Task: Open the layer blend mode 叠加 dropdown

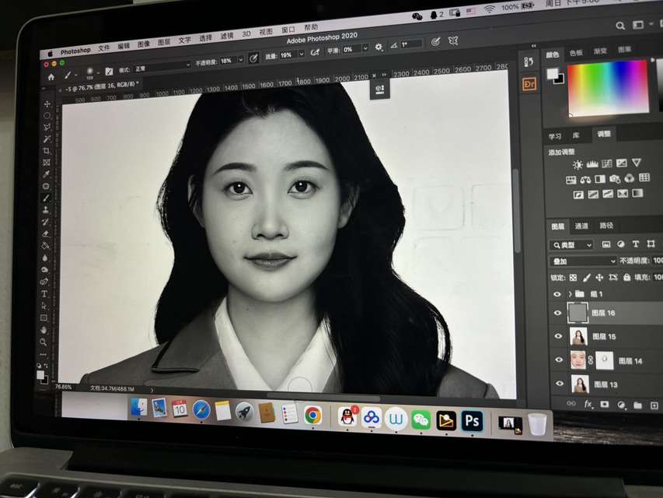Action: pyautogui.click(x=583, y=261)
